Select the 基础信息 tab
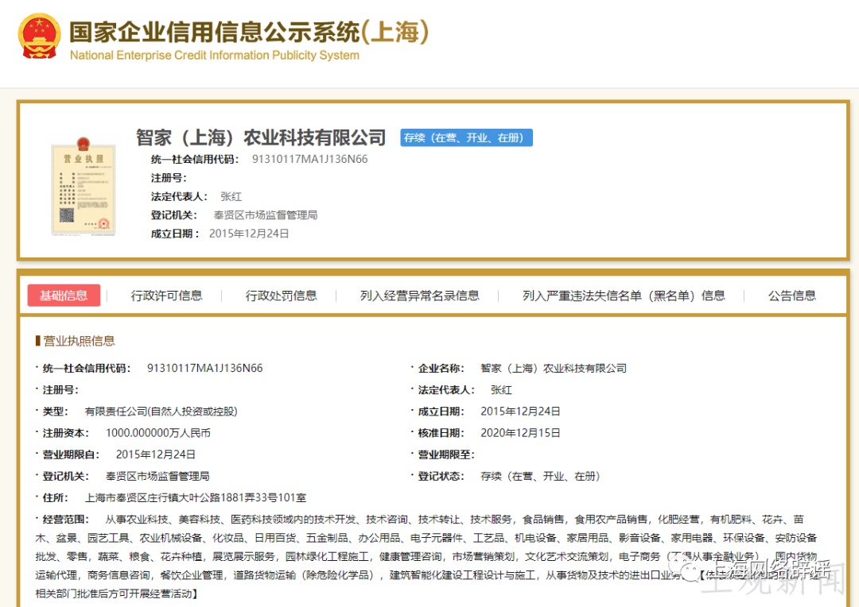 pos(64,296)
